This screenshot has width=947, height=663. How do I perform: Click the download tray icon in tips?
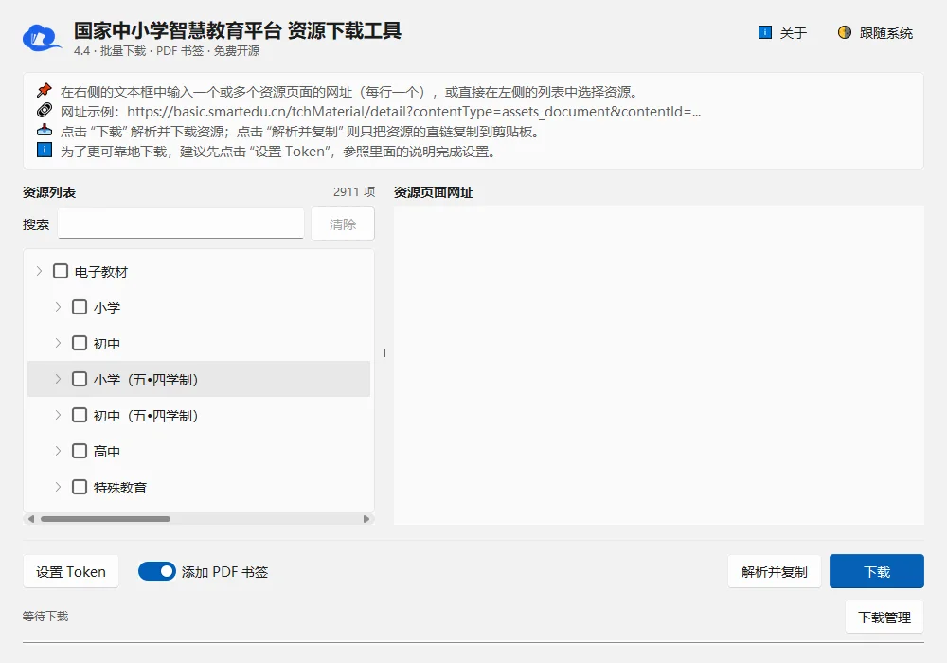tap(45, 131)
